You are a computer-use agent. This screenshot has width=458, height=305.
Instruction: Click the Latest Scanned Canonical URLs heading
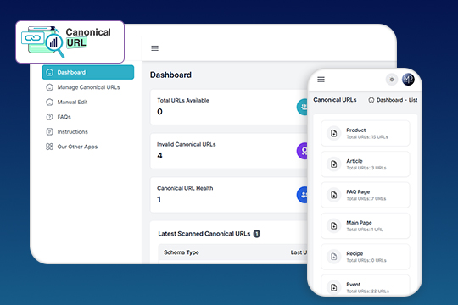point(204,234)
